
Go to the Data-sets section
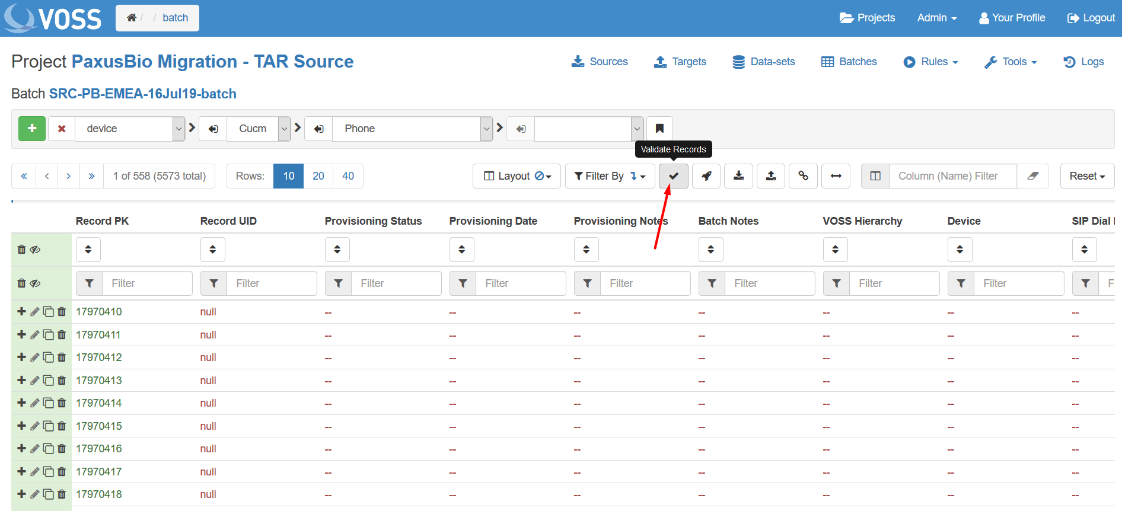(x=764, y=62)
